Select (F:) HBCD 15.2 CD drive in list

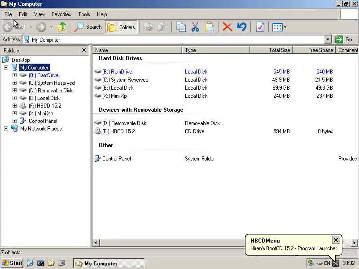point(118,131)
